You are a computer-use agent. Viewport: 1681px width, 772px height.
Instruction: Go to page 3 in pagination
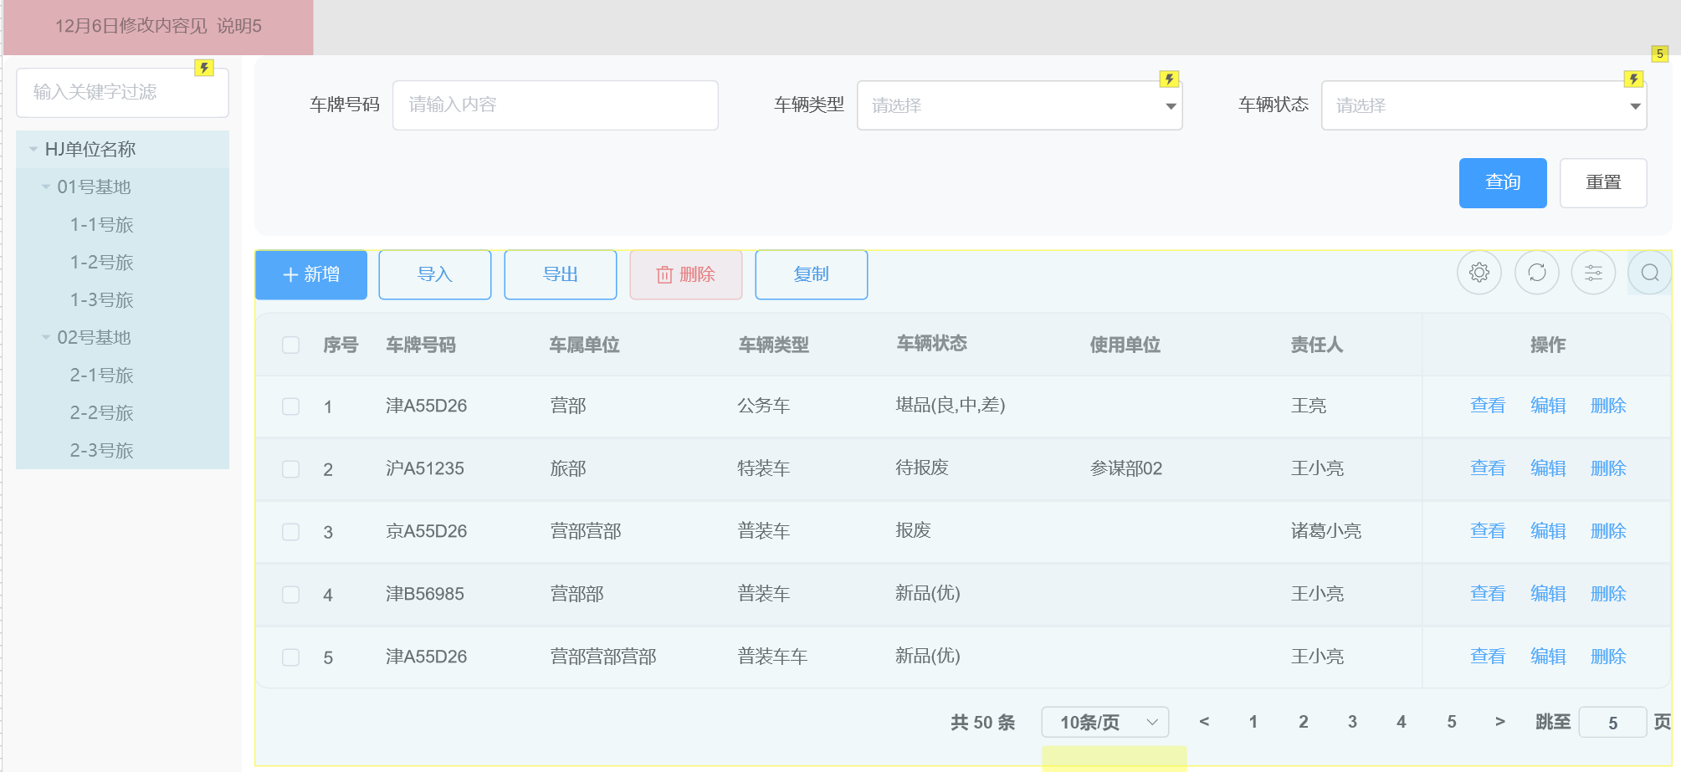[1352, 722]
